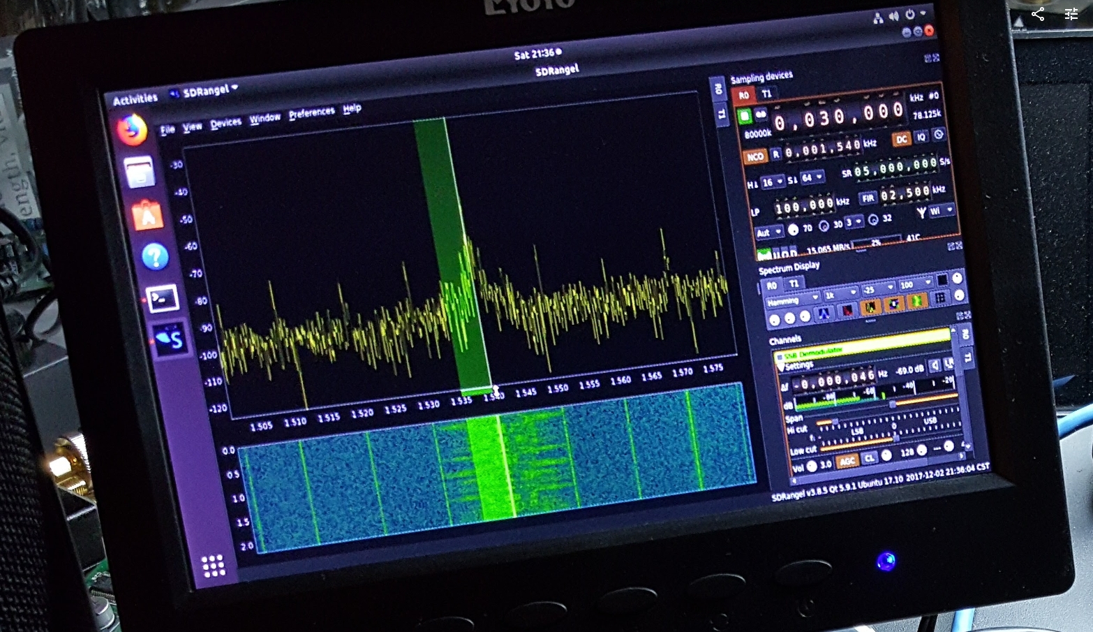Launch Ubuntu Software from the dock
This screenshot has height=632, width=1093.
tap(147, 215)
